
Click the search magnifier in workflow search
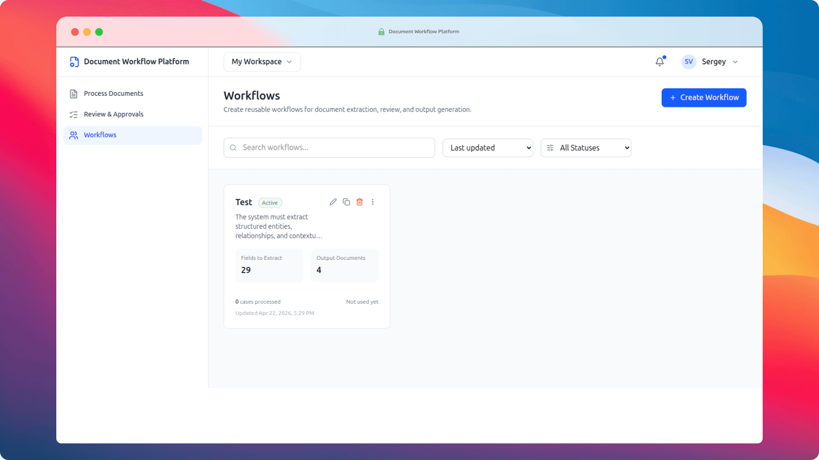tap(233, 147)
